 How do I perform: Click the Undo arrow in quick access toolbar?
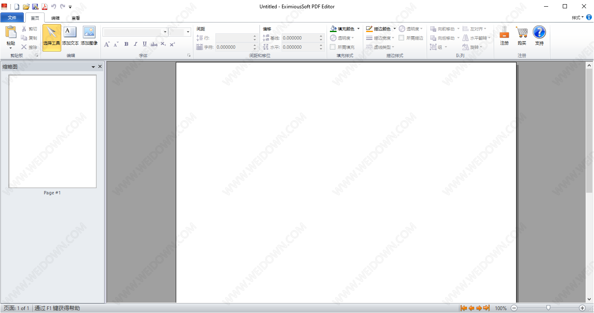[x=53, y=7]
